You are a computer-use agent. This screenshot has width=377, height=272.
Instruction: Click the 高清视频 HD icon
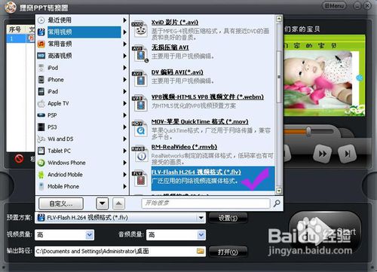41,56
